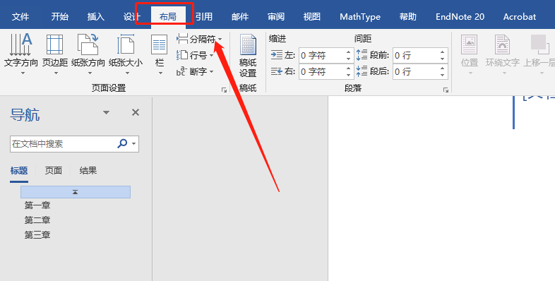Image resolution: width=555 pixels, height=281 pixels.
Task: Open the EndNote 20 tab
Action: [x=460, y=17]
